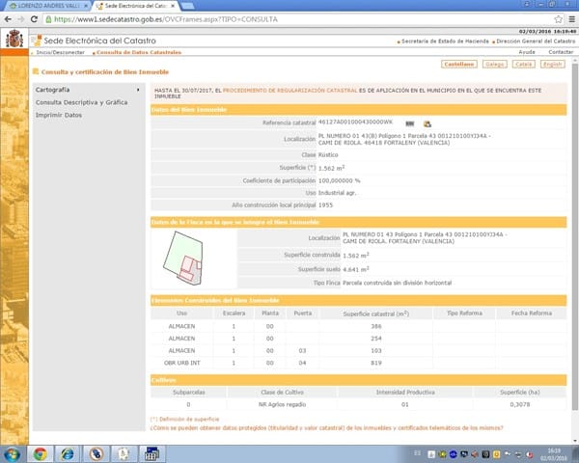Bookmark this page with the star icon
The width and height of the screenshot is (579, 463).
(559, 19)
